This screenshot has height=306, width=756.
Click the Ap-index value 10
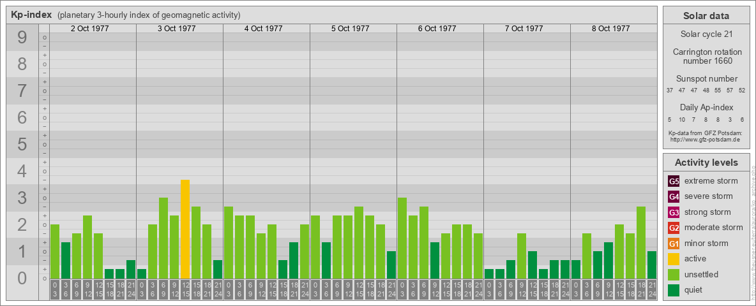[x=682, y=119]
